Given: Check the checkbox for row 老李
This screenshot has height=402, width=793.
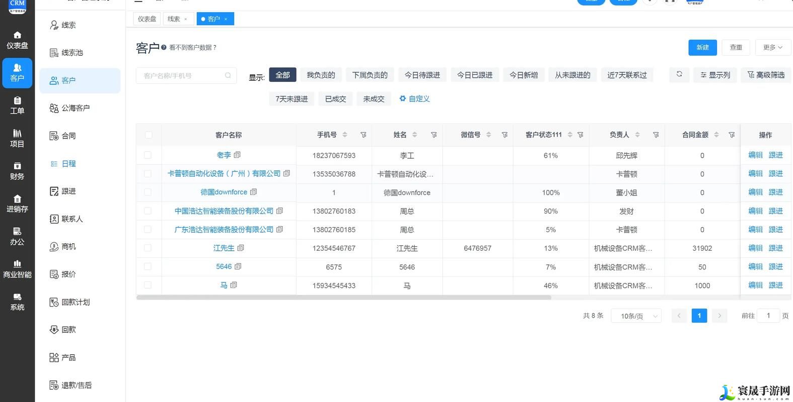Looking at the screenshot, I should (148, 155).
